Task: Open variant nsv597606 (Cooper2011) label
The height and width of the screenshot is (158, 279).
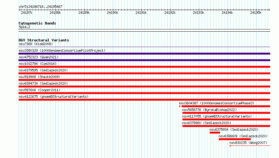Action: [x=39, y=90]
